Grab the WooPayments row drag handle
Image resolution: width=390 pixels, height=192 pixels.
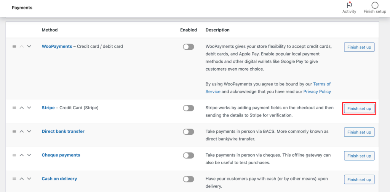pyautogui.click(x=14, y=46)
